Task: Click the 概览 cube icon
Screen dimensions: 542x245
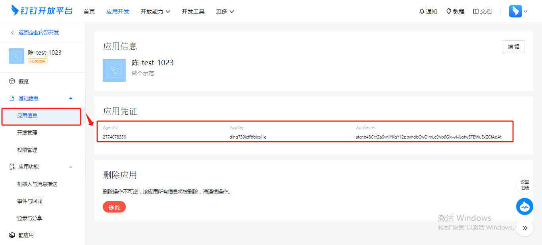Action: point(12,82)
